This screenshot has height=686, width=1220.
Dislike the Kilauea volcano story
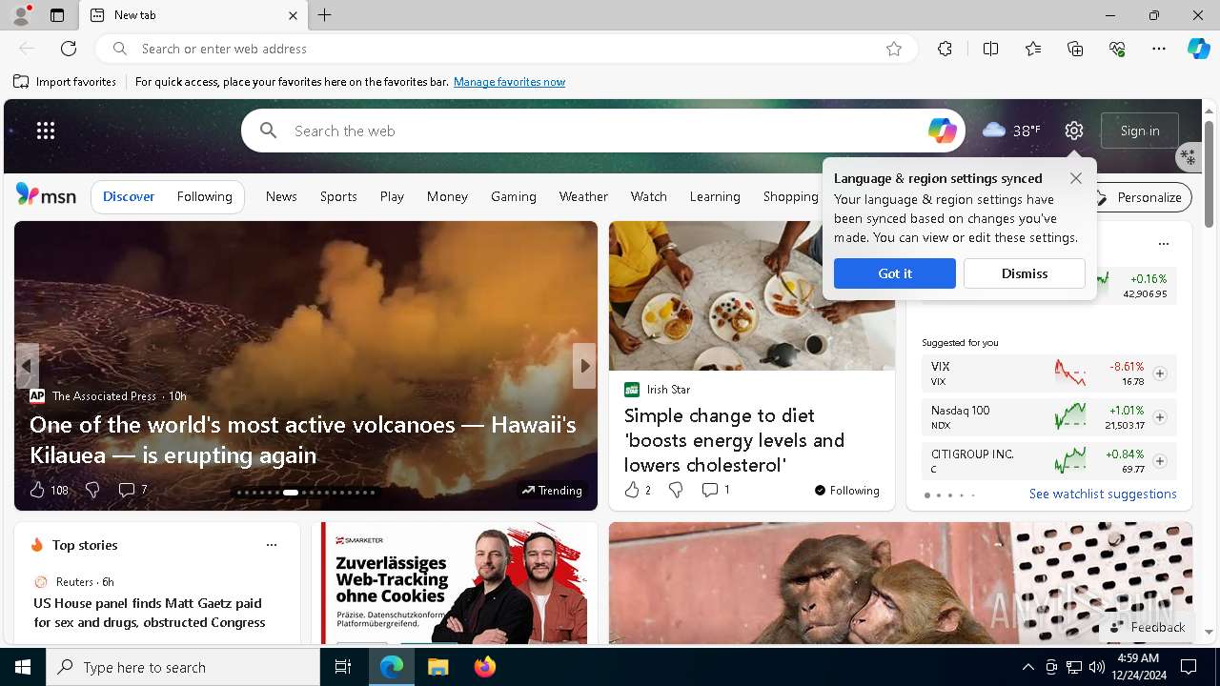coord(92,490)
